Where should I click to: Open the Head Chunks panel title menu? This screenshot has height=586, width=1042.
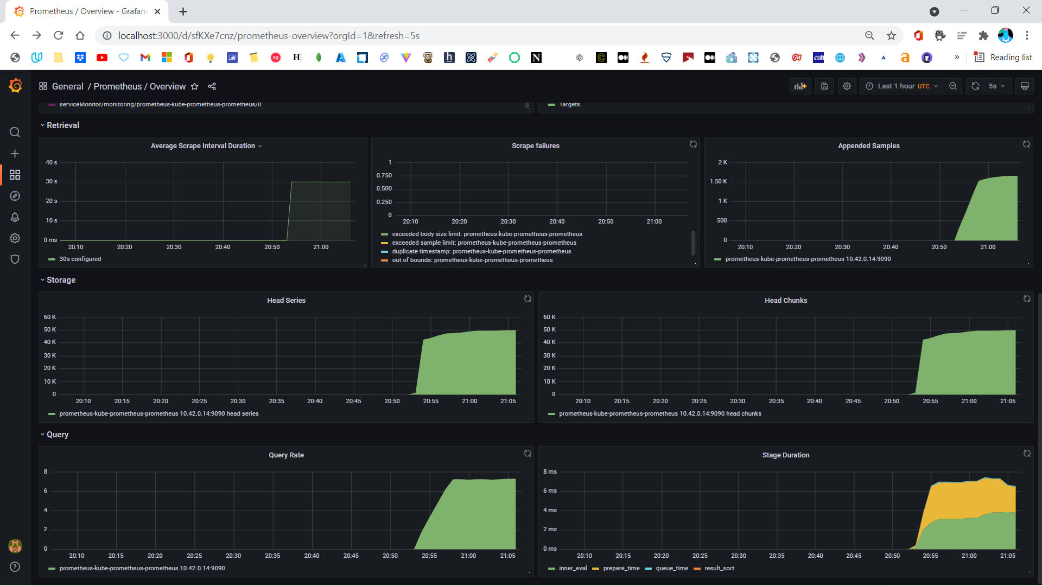[785, 301]
